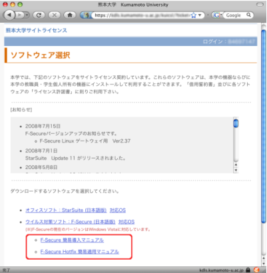Click the red Windows Vista compatibility note

coord(88,229)
